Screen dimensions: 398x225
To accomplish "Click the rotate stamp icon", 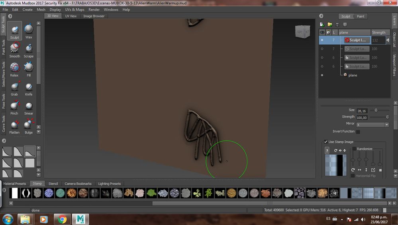I will point(335,150).
